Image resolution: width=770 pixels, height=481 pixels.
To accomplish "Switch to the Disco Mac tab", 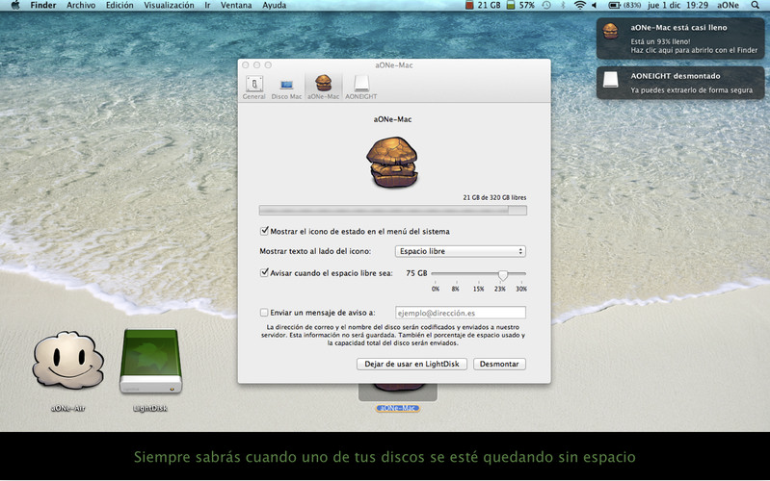I will pyautogui.click(x=286, y=88).
